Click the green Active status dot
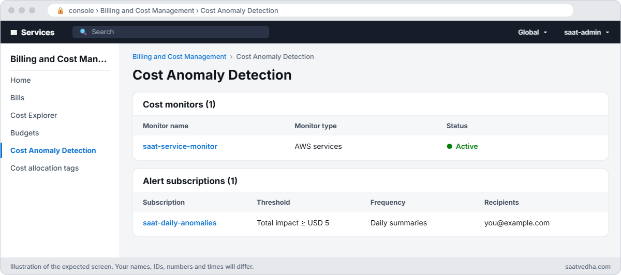 [450, 146]
